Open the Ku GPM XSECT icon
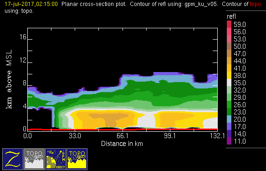This screenshot has width=266, height=171. coord(56,159)
